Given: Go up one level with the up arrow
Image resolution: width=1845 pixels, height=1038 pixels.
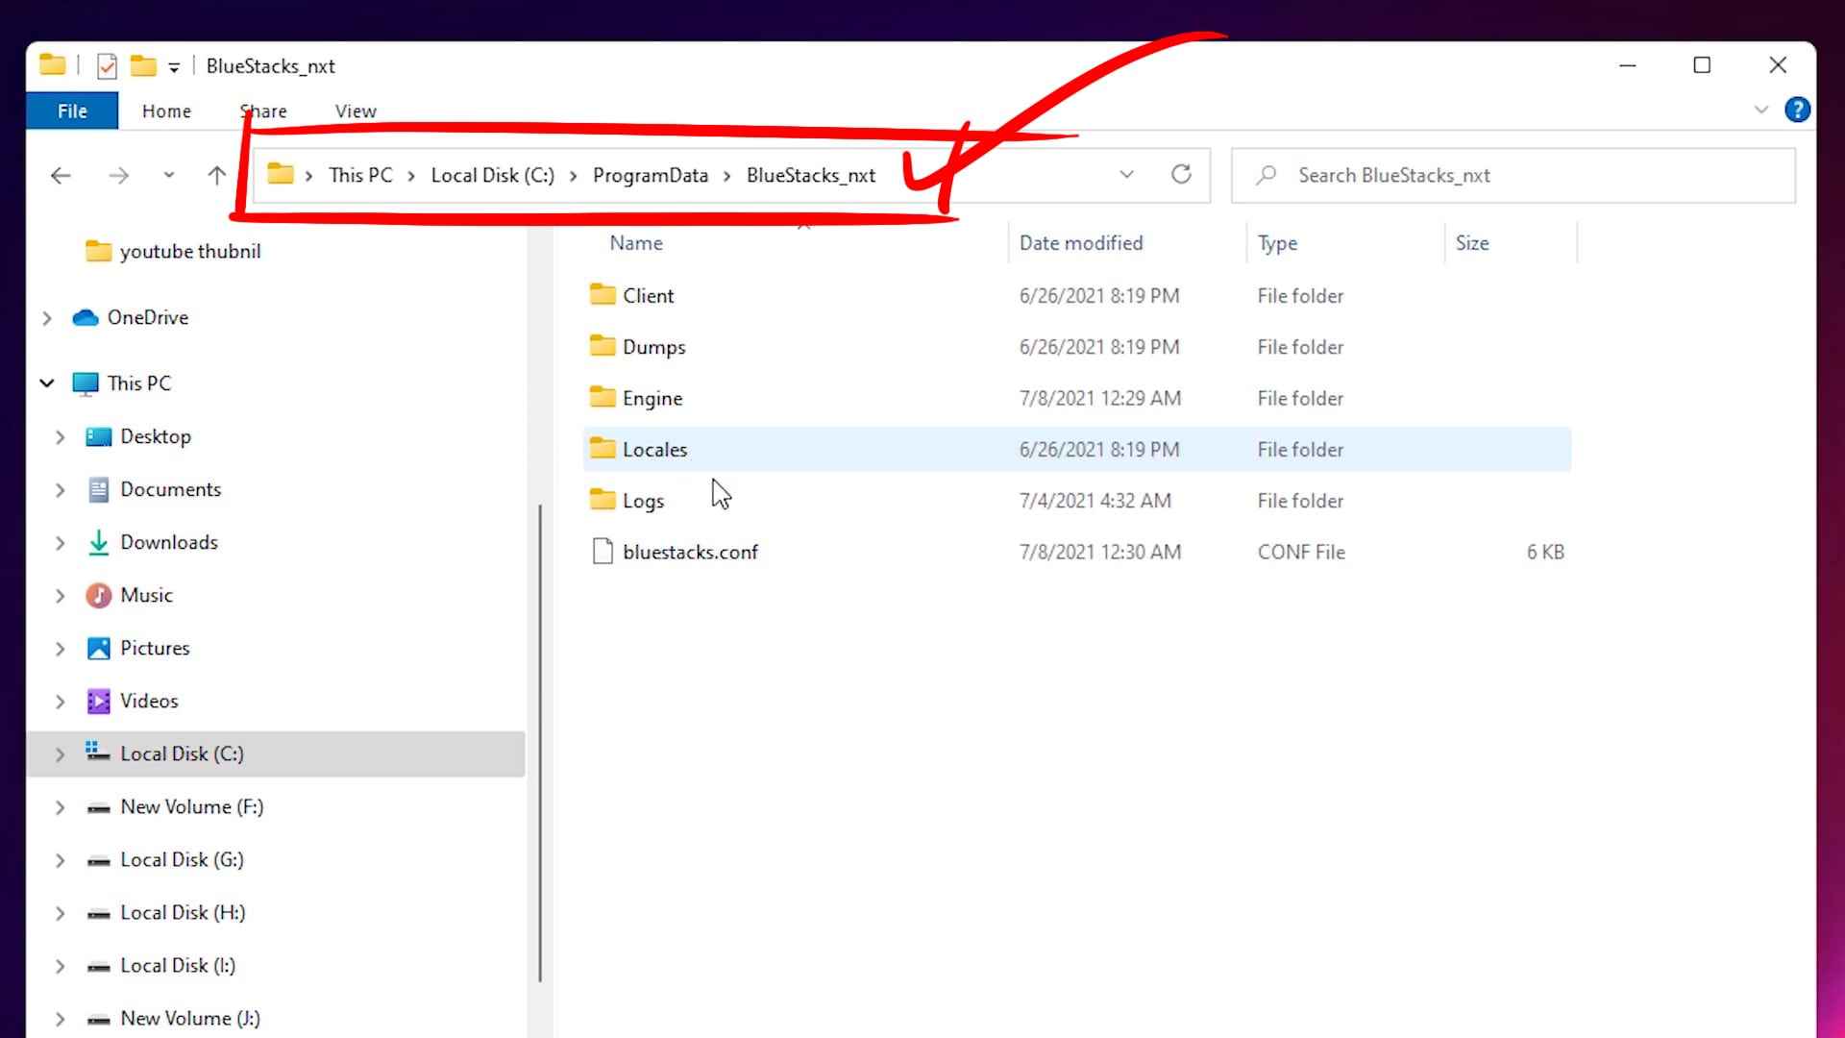Looking at the screenshot, I should point(216,175).
